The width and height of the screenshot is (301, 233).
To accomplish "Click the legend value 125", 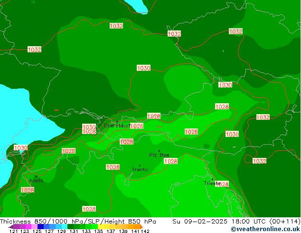I will [x=37, y=231].
